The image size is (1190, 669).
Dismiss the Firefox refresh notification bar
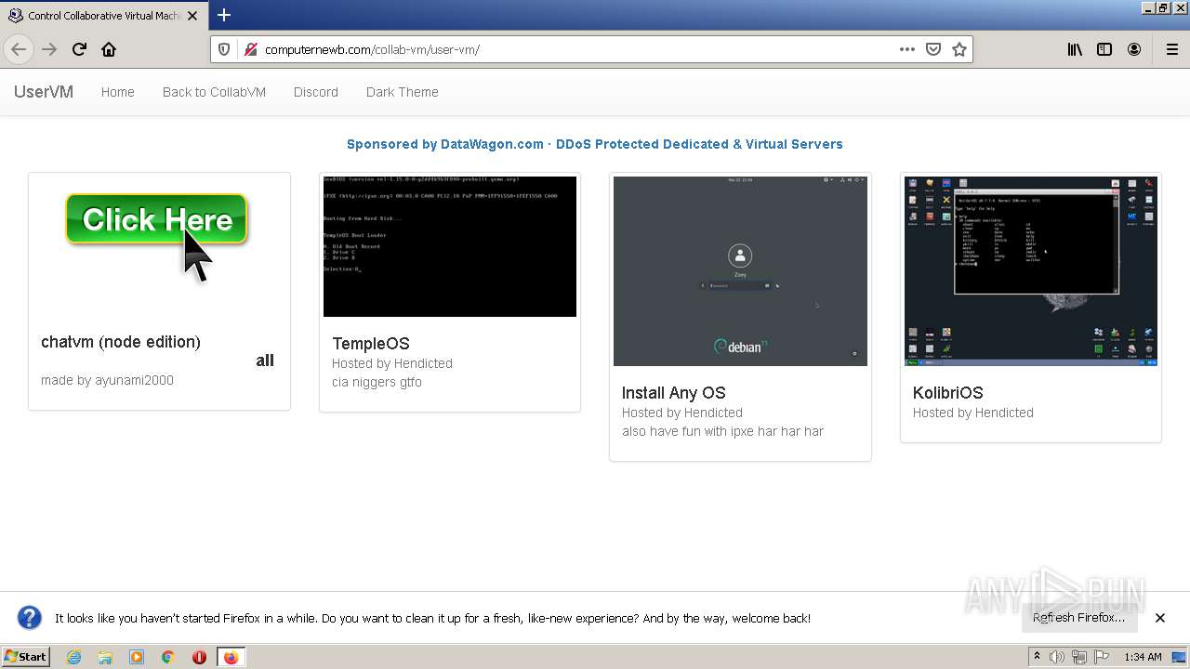click(x=1160, y=618)
